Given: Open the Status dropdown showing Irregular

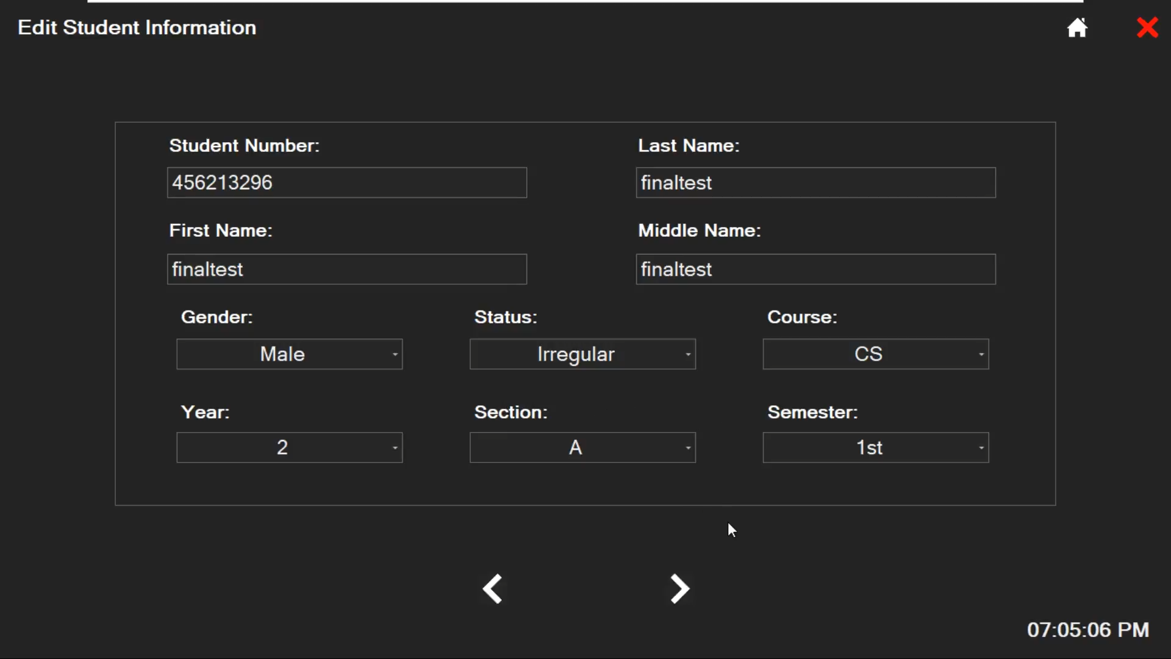Looking at the screenshot, I should (x=582, y=354).
